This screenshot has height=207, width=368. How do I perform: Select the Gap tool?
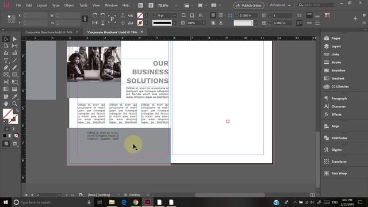point(14,46)
